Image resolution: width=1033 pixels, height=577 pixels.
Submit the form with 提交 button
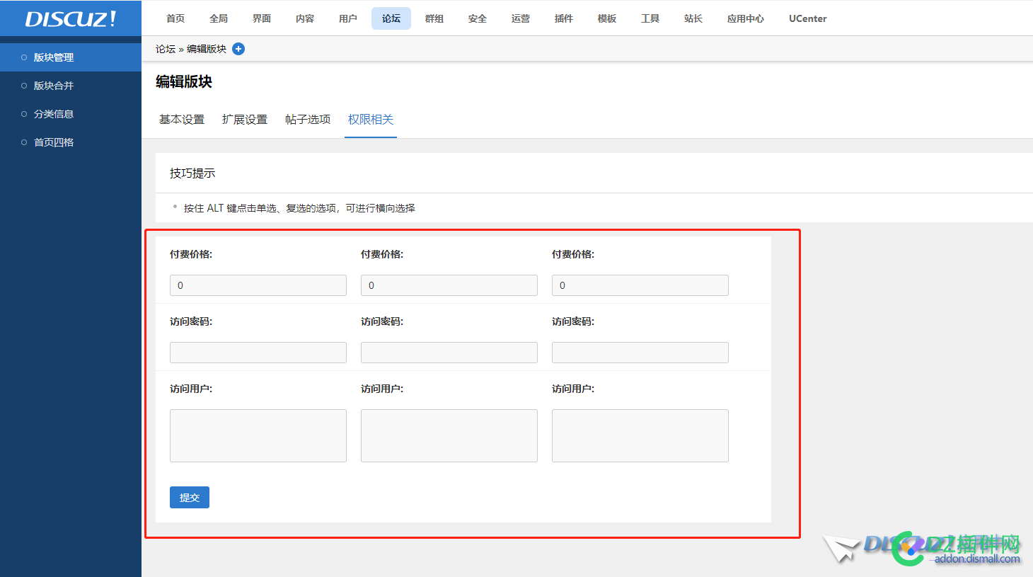tap(190, 498)
